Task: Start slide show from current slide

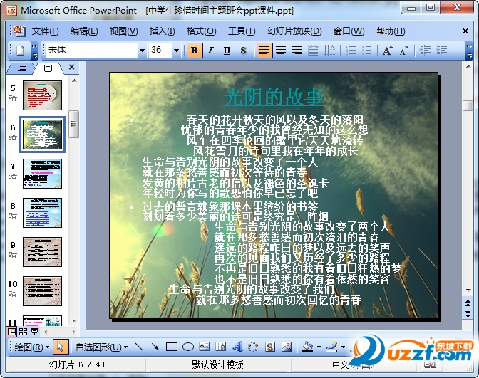Action: 34,332
